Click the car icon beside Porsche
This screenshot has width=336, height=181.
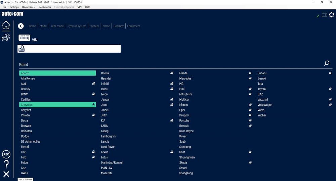coord(250,120)
